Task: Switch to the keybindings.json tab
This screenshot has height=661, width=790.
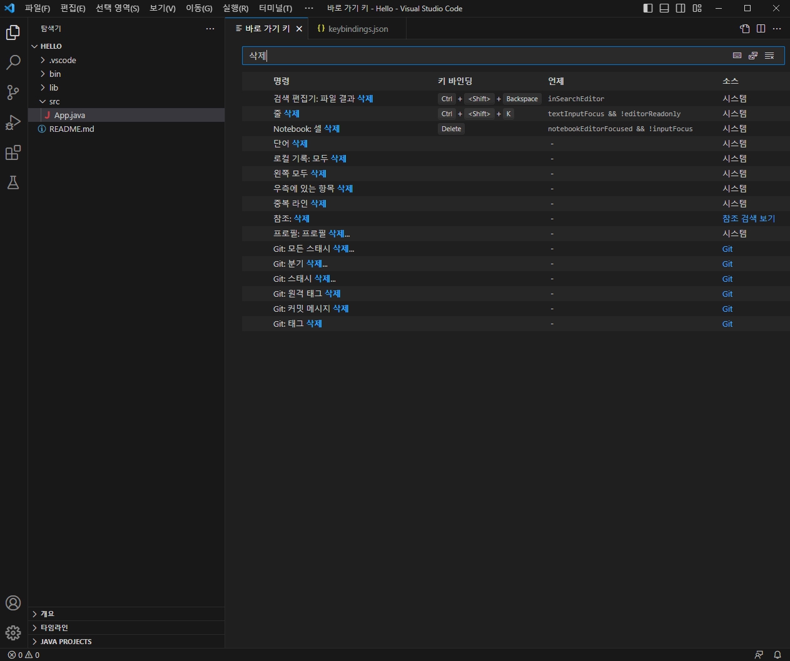Action: pyautogui.click(x=357, y=29)
